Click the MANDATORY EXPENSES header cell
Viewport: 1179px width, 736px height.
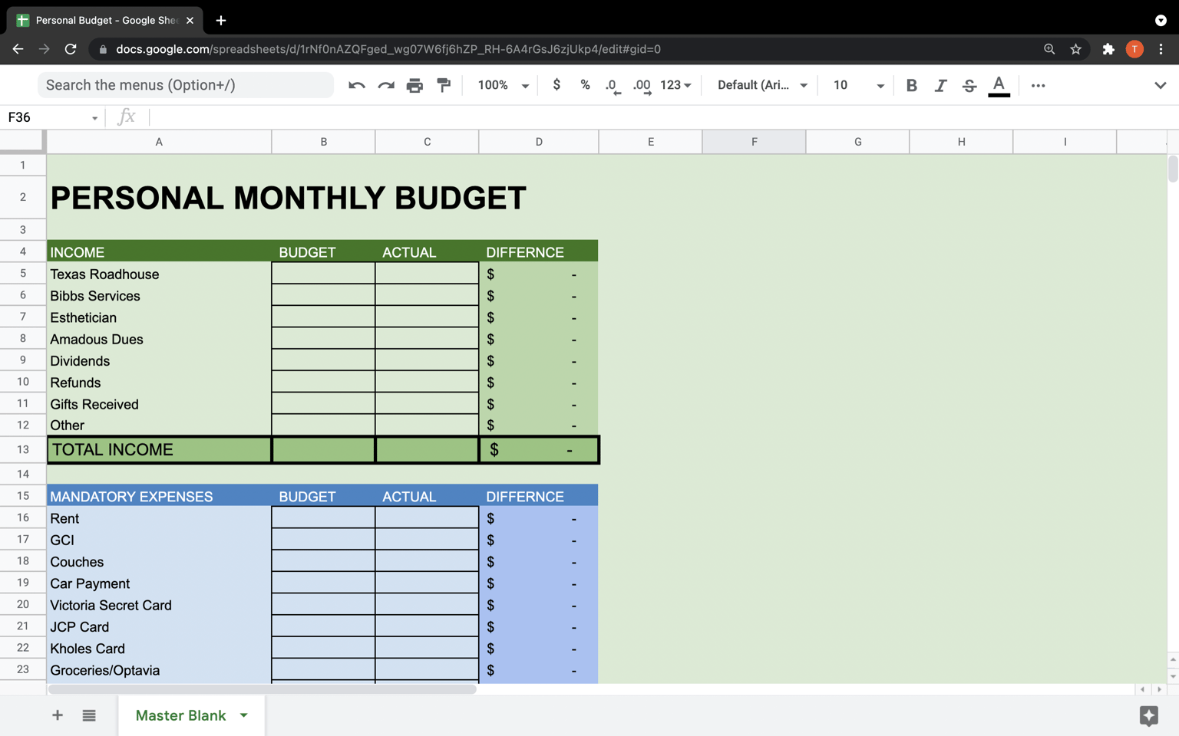click(159, 496)
